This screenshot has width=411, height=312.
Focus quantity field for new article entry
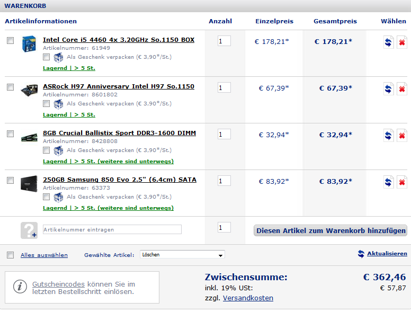click(224, 228)
